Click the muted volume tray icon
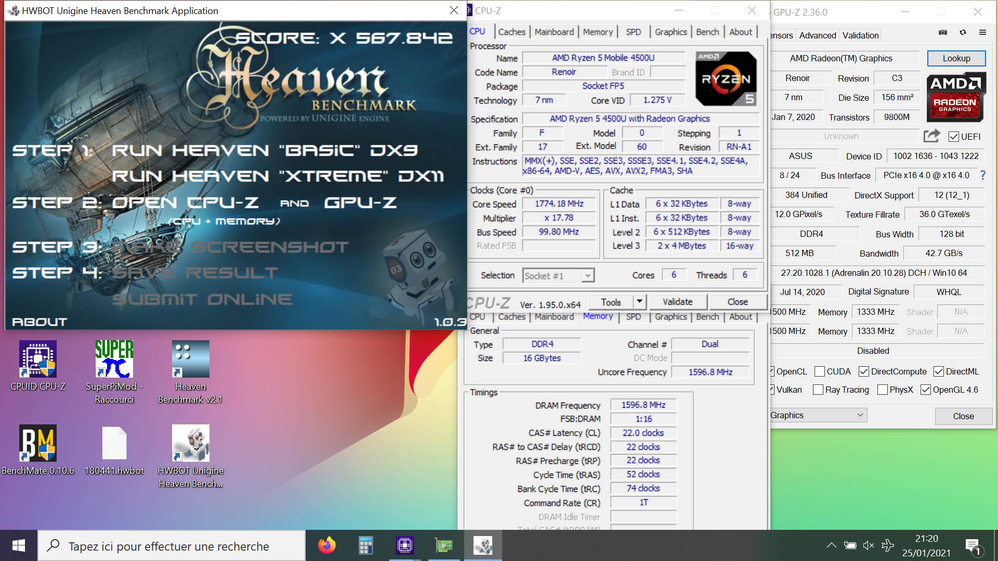Screen dimensions: 998x561 point(869,545)
